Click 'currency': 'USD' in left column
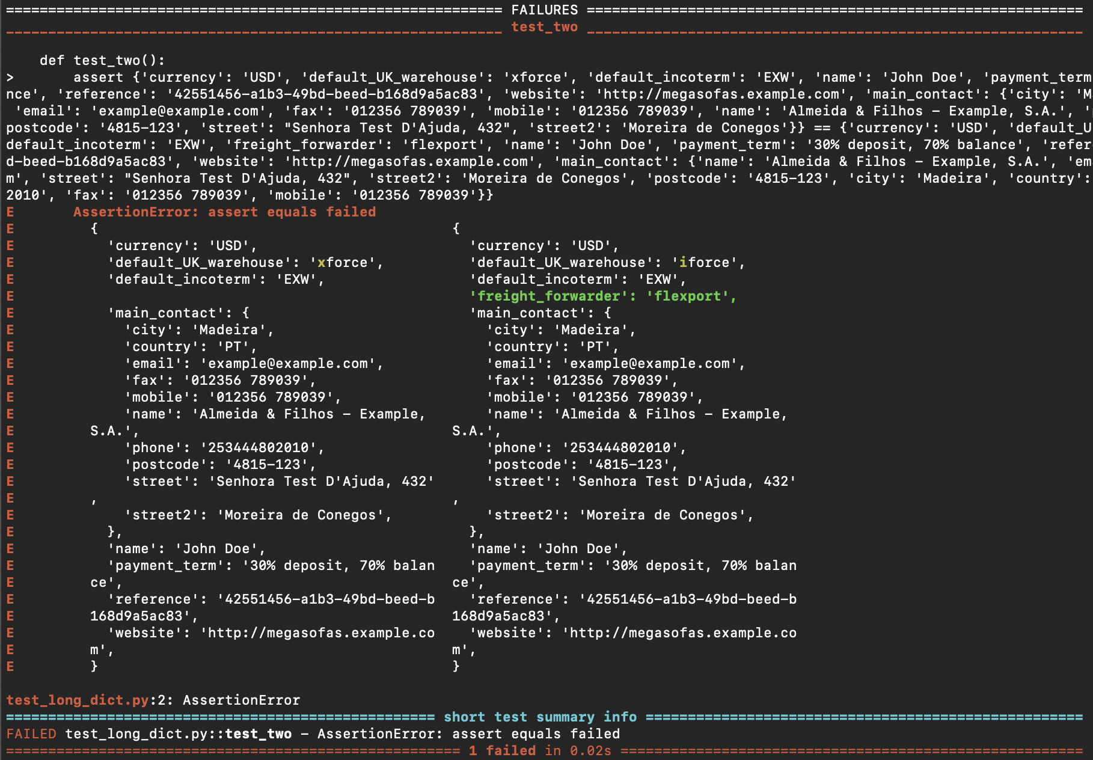The width and height of the screenshot is (1093, 760). point(183,245)
